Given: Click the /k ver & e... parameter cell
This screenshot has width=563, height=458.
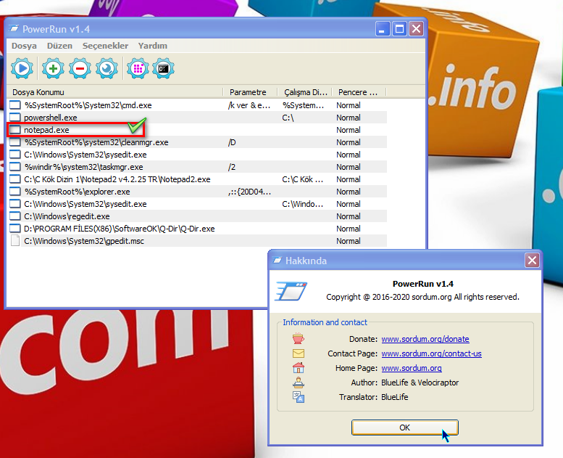Looking at the screenshot, I should click(x=249, y=105).
